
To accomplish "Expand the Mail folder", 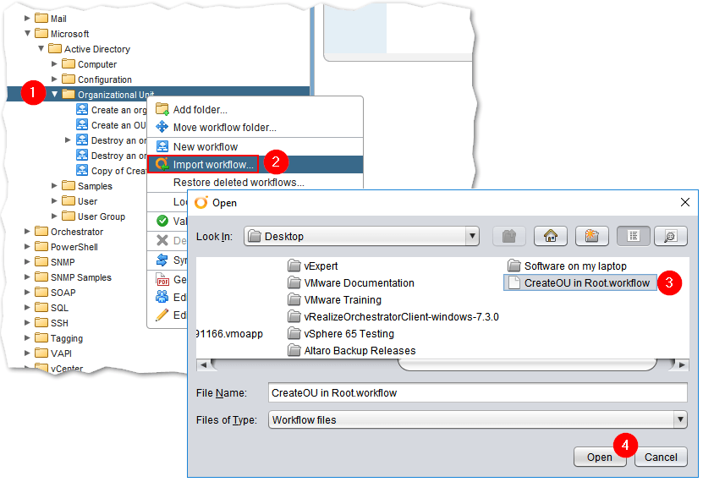I will (27, 19).
